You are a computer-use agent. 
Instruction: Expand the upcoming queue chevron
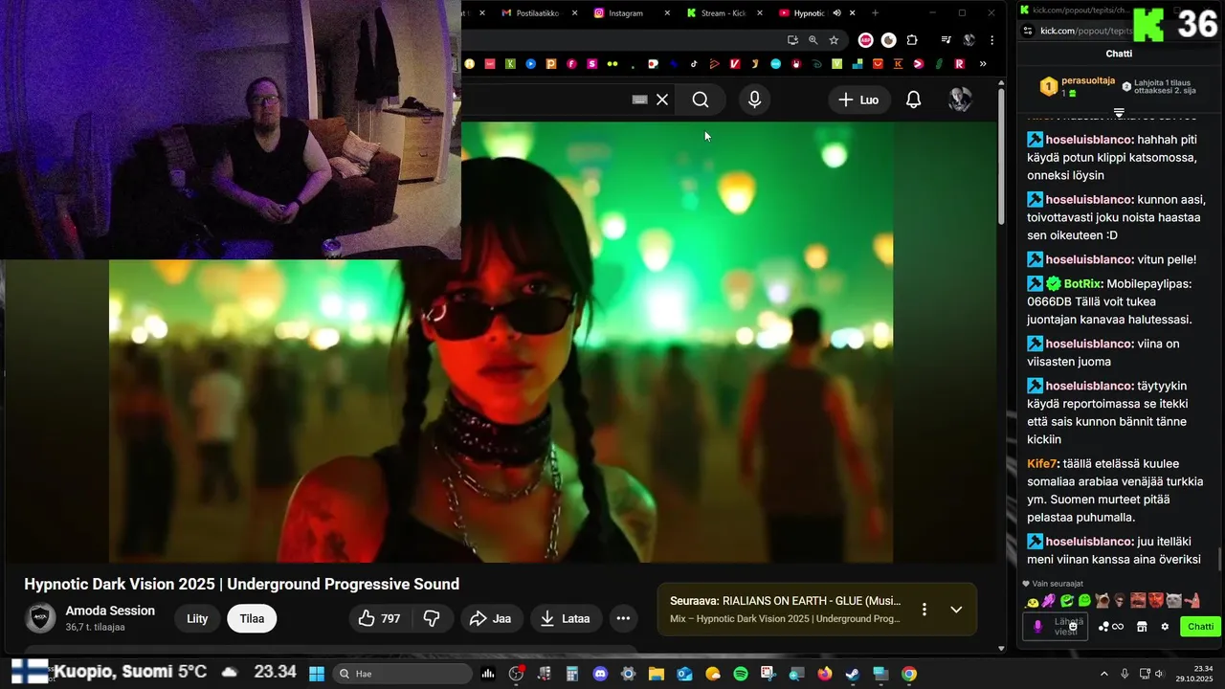click(x=956, y=610)
